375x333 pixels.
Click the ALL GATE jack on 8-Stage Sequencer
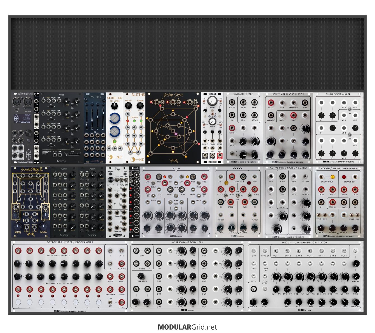click(x=122, y=264)
